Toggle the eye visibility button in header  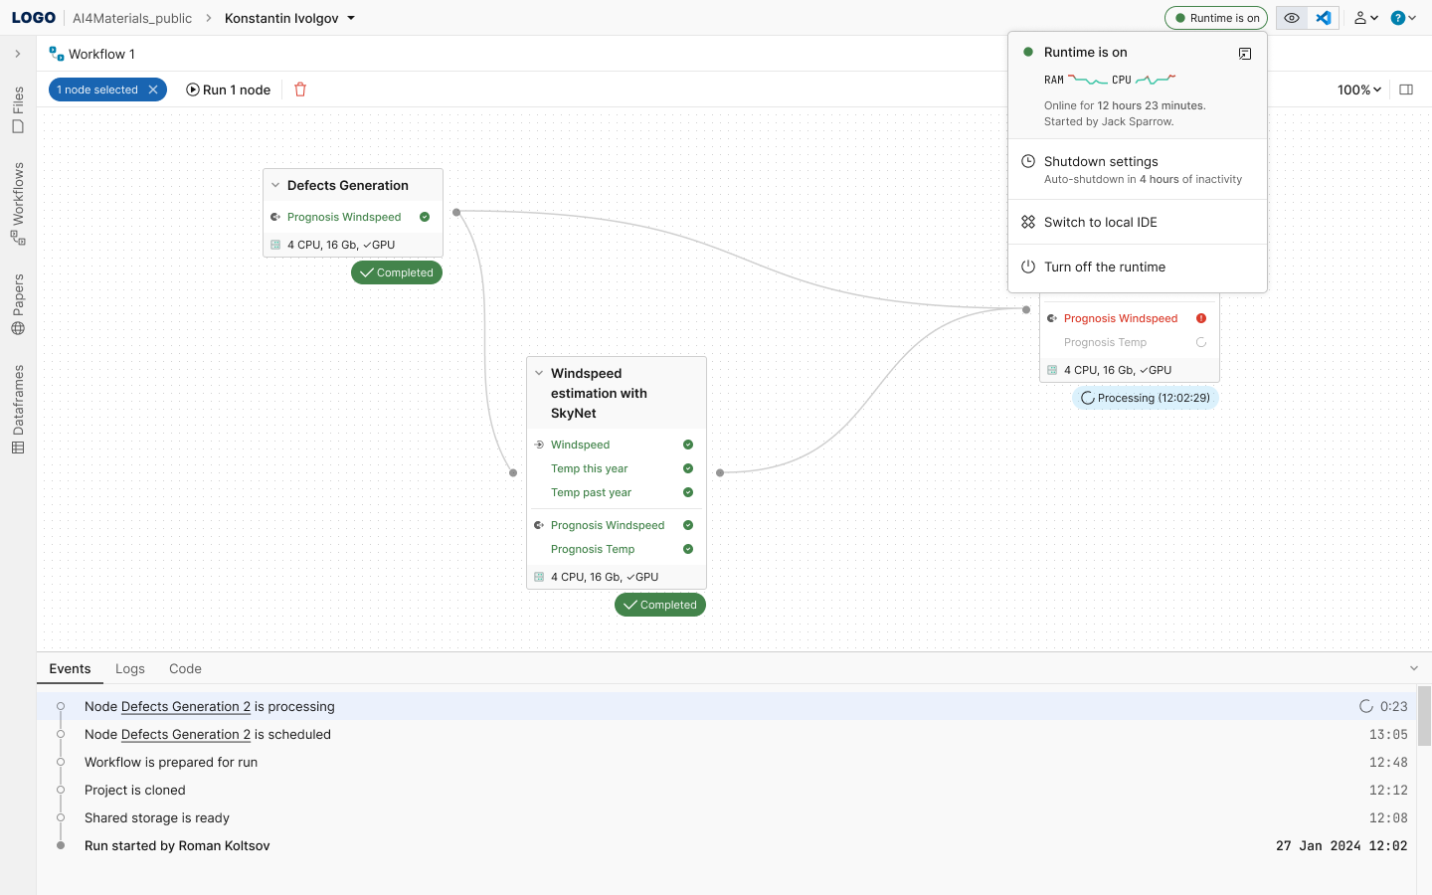pos(1292,18)
